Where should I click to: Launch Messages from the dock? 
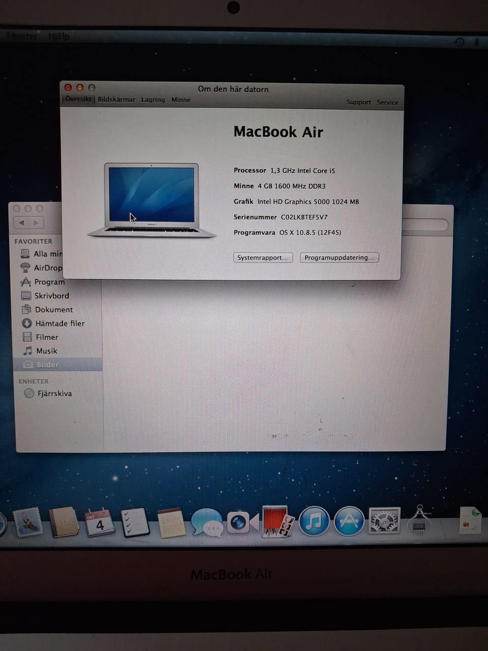pyautogui.click(x=207, y=522)
